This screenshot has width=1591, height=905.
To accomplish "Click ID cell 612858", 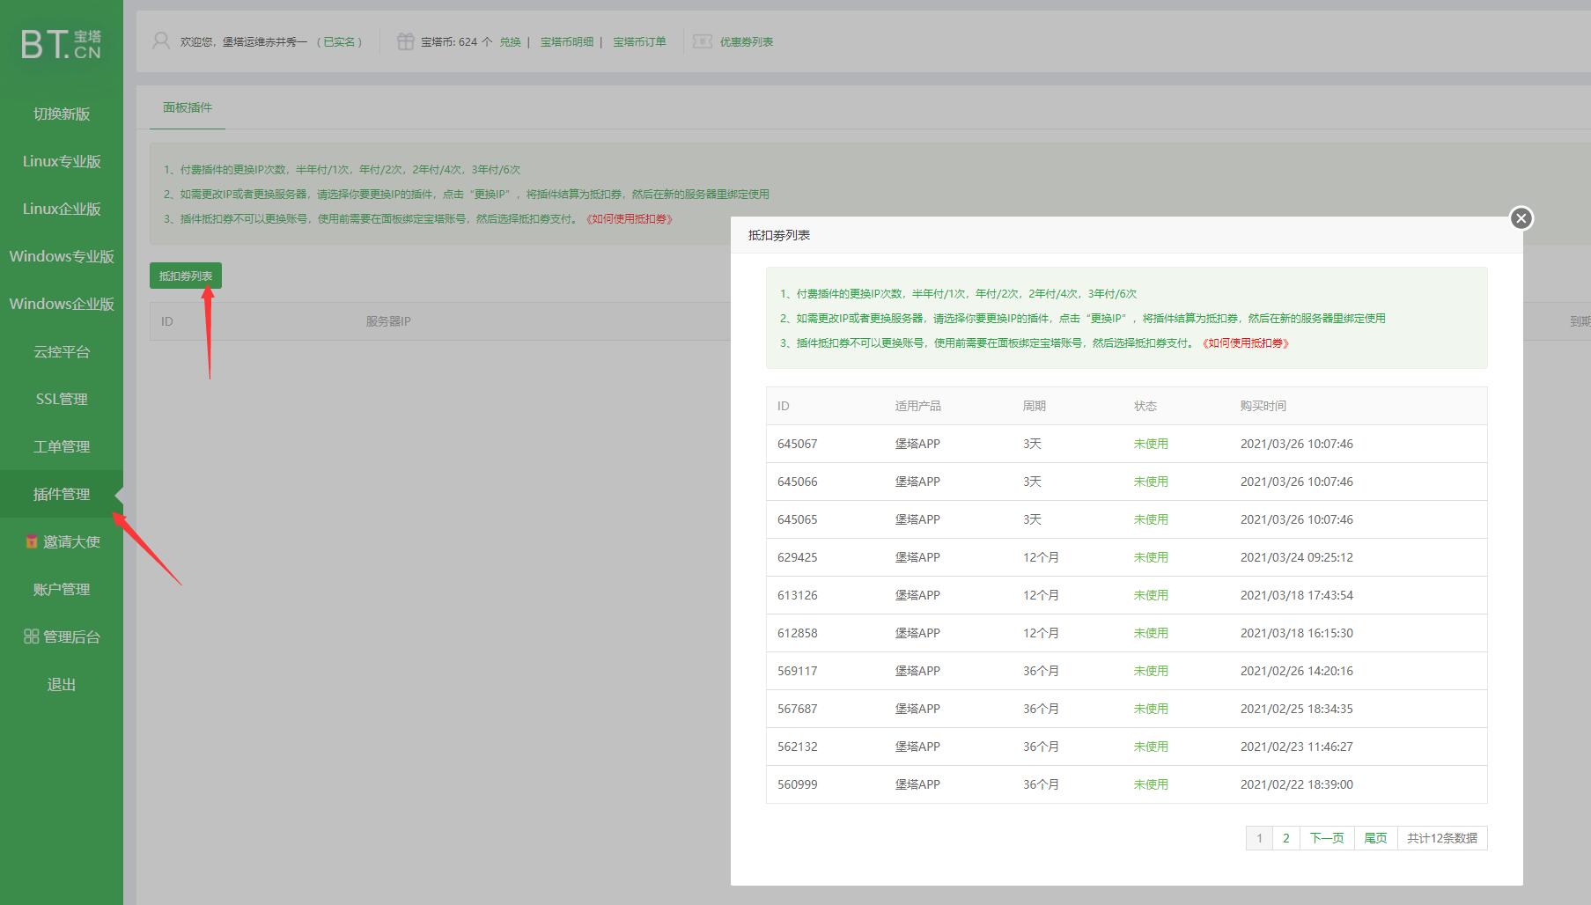I will 798,633.
